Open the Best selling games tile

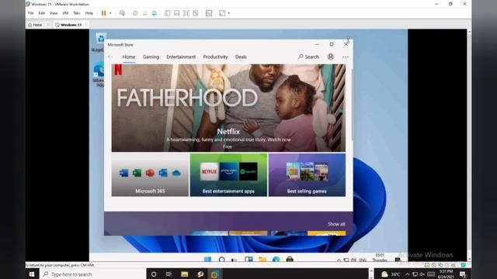[307, 175]
